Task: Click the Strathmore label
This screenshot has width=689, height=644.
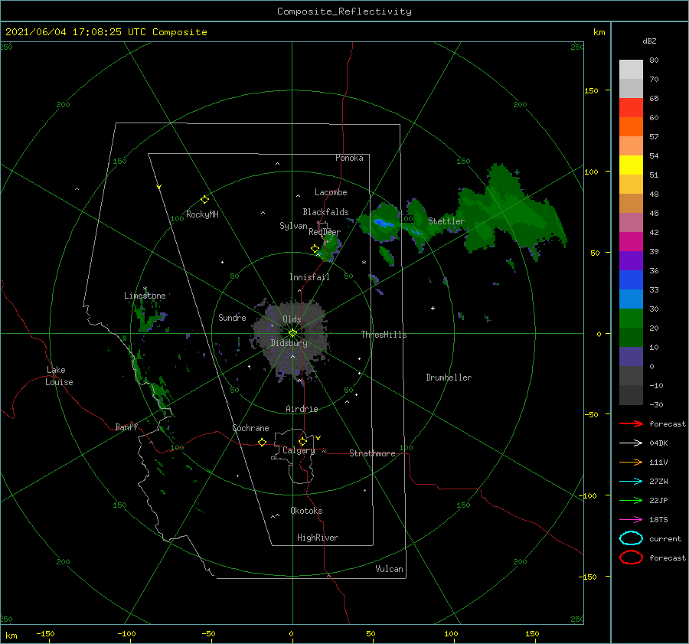Action: coord(372,453)
